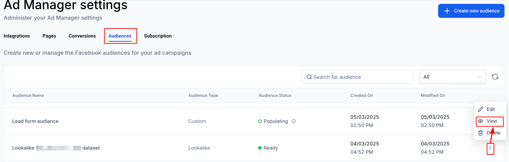
Task: Open the Subscription tab
Action: point(158,36)
